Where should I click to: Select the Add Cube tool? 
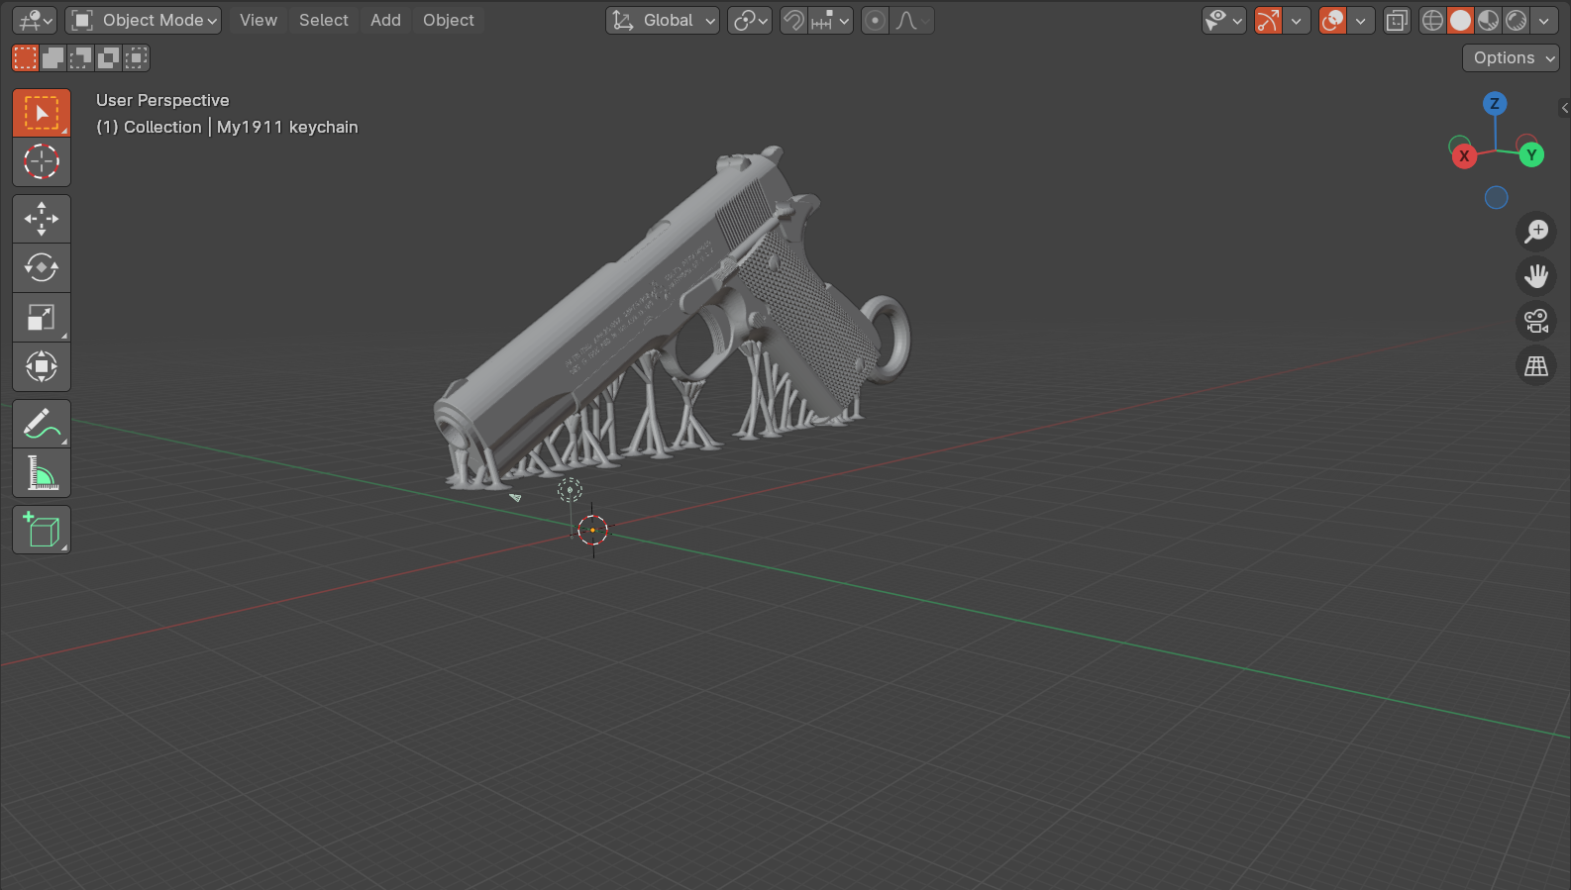pos(42,531)
